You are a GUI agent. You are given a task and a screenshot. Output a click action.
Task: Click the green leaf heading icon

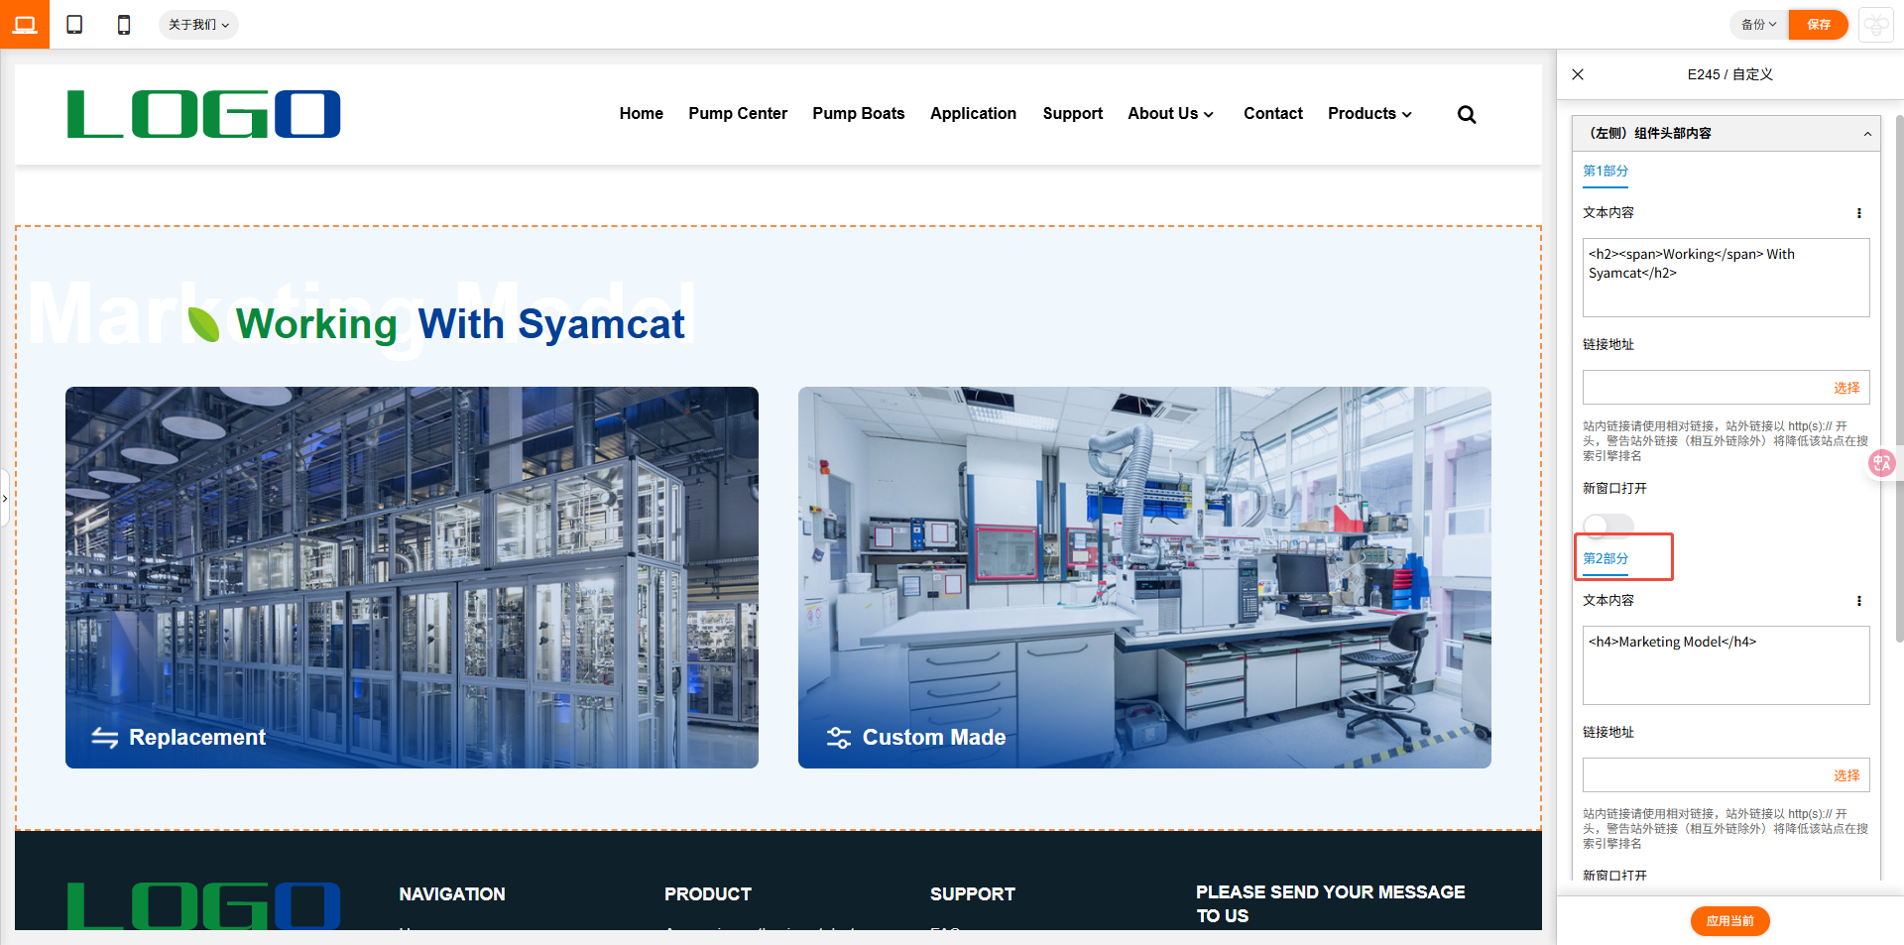click(204, 324)
